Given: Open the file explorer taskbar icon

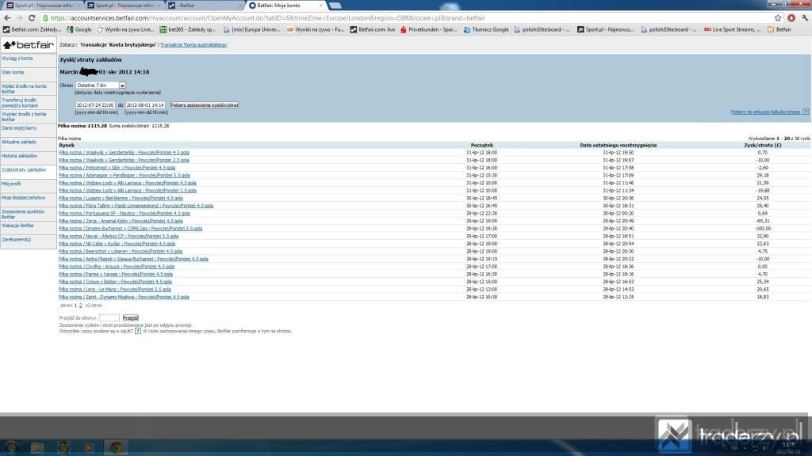Looking at the screenshot, I should (37, 447).
